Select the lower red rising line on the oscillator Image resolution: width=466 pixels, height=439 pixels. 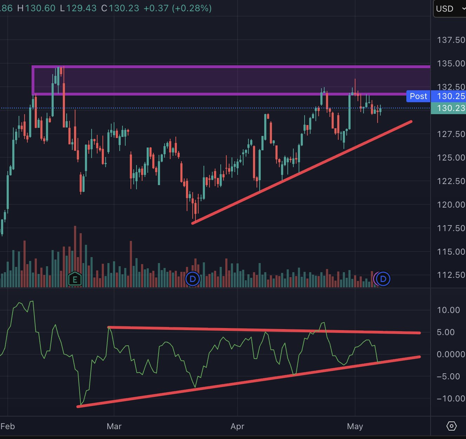tap(248, 382)
